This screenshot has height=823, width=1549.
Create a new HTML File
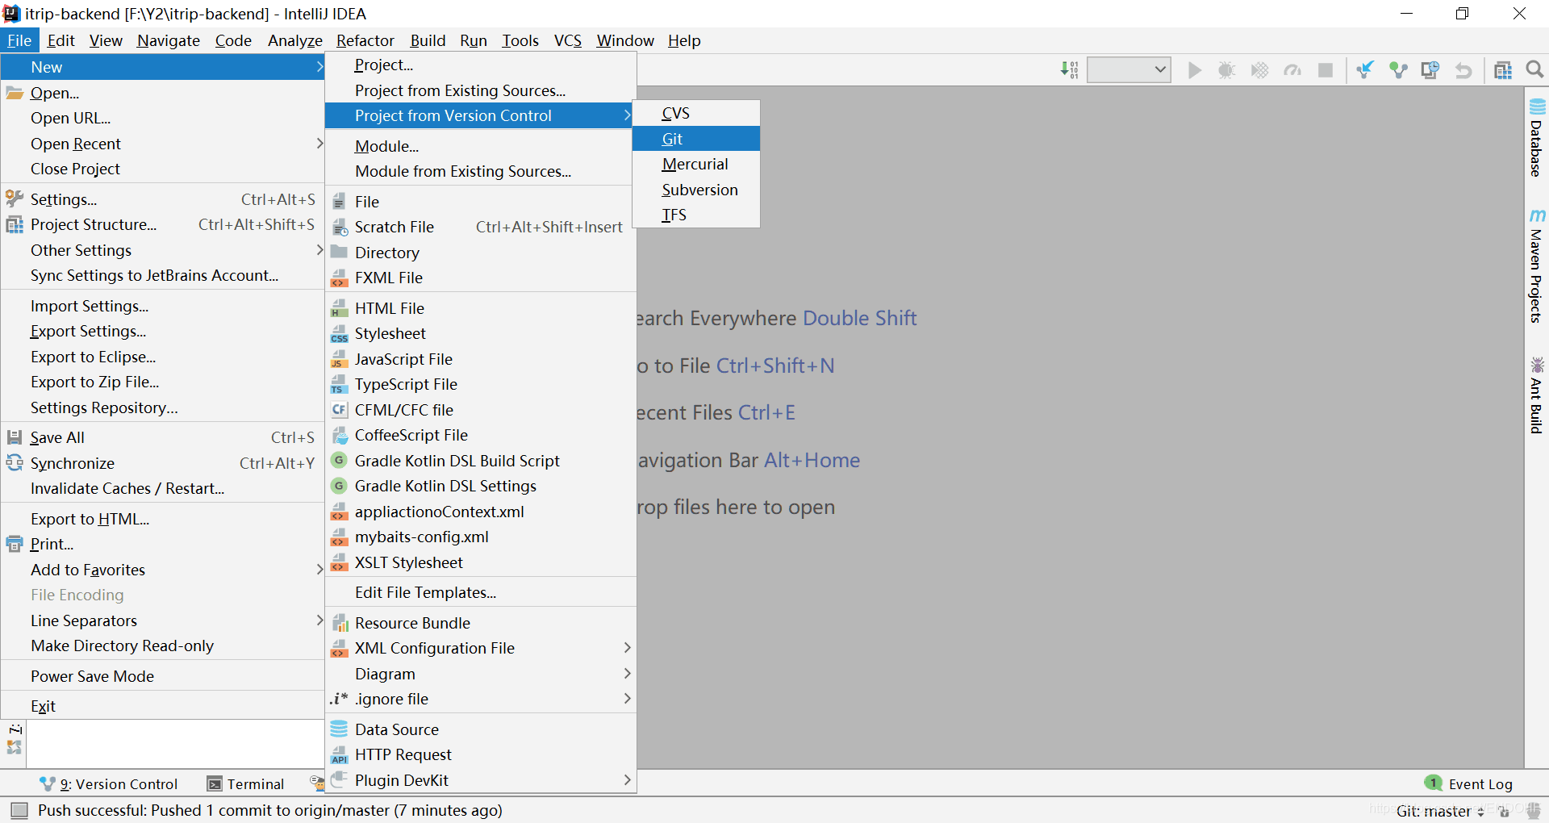coord(481,308)
